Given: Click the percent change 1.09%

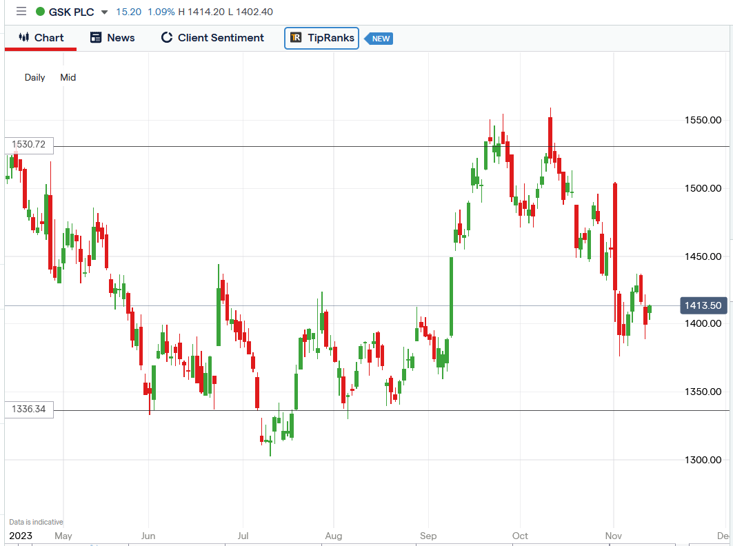Looking at the screenshot, I should coord(161,12).
